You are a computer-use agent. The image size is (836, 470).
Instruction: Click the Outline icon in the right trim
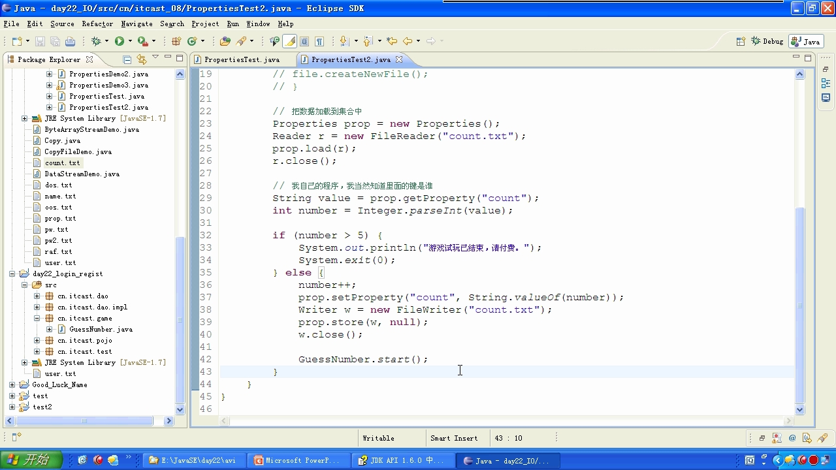pyautogui.click(x=826, y=84)
